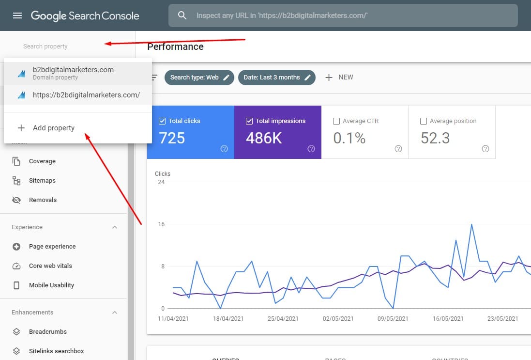
Task: Click the filter lines icon
Action: [x=154, y=78]
